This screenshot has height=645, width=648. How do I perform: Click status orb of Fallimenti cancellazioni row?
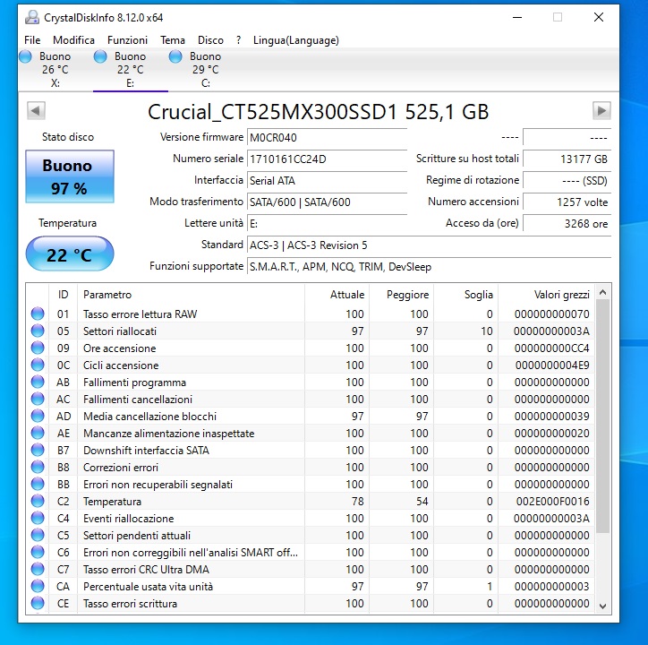[38, 399]
